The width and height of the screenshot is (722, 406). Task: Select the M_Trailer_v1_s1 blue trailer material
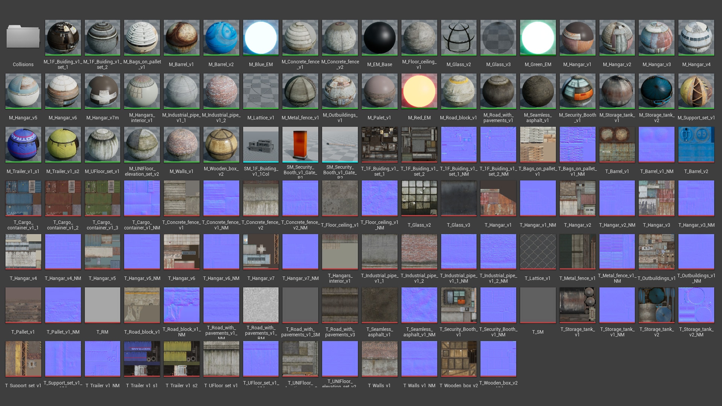23,145
